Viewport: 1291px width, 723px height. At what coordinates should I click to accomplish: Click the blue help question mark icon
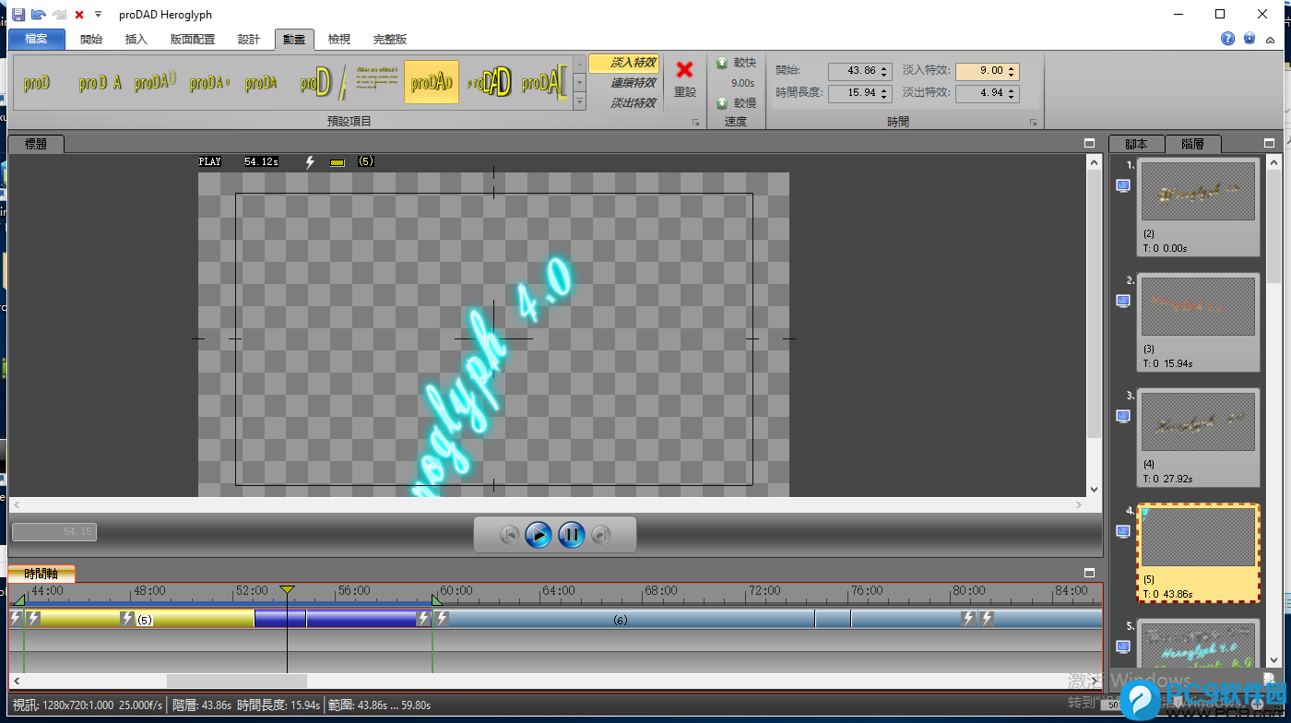point(1227,39)
